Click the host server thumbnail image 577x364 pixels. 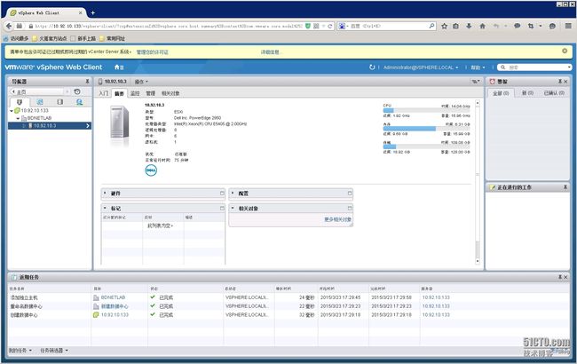tap(119, 122)
